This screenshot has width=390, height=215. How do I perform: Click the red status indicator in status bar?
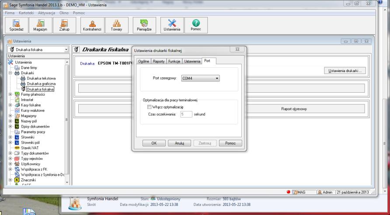pos(289,192)
